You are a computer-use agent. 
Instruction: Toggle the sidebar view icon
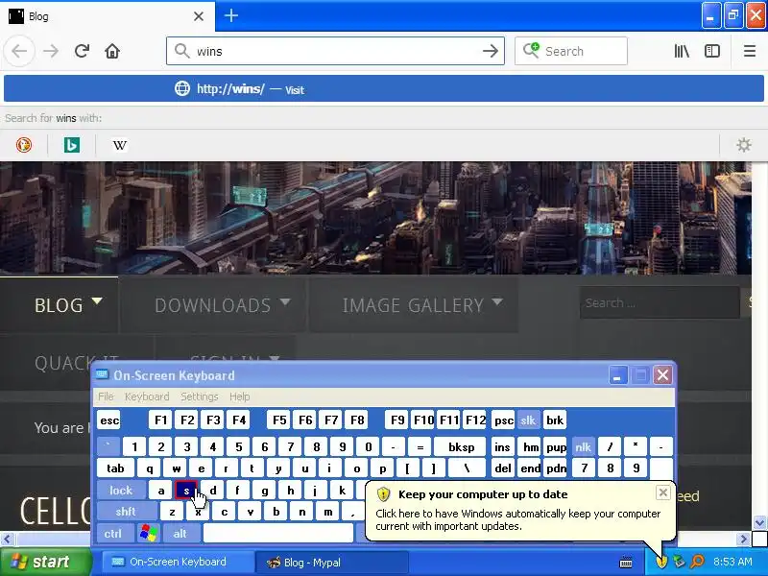712,51
